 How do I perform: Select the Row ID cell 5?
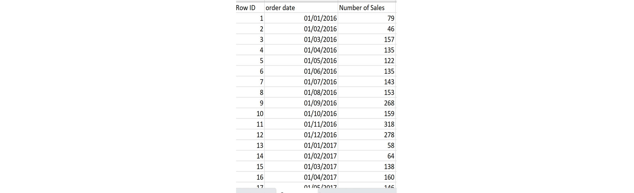coord(261,61)
